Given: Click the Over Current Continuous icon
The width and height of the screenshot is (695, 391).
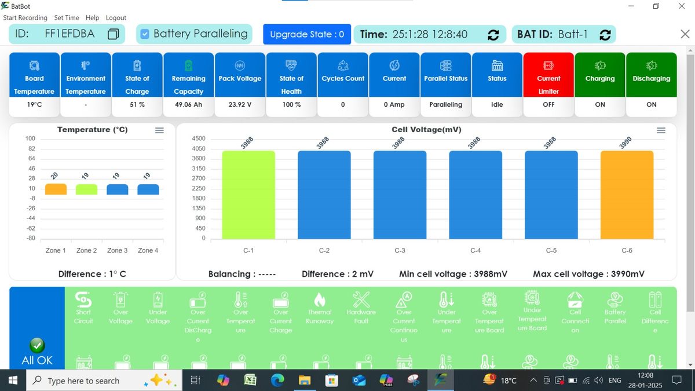Looking at the screenshot, I should click(404, 299).
